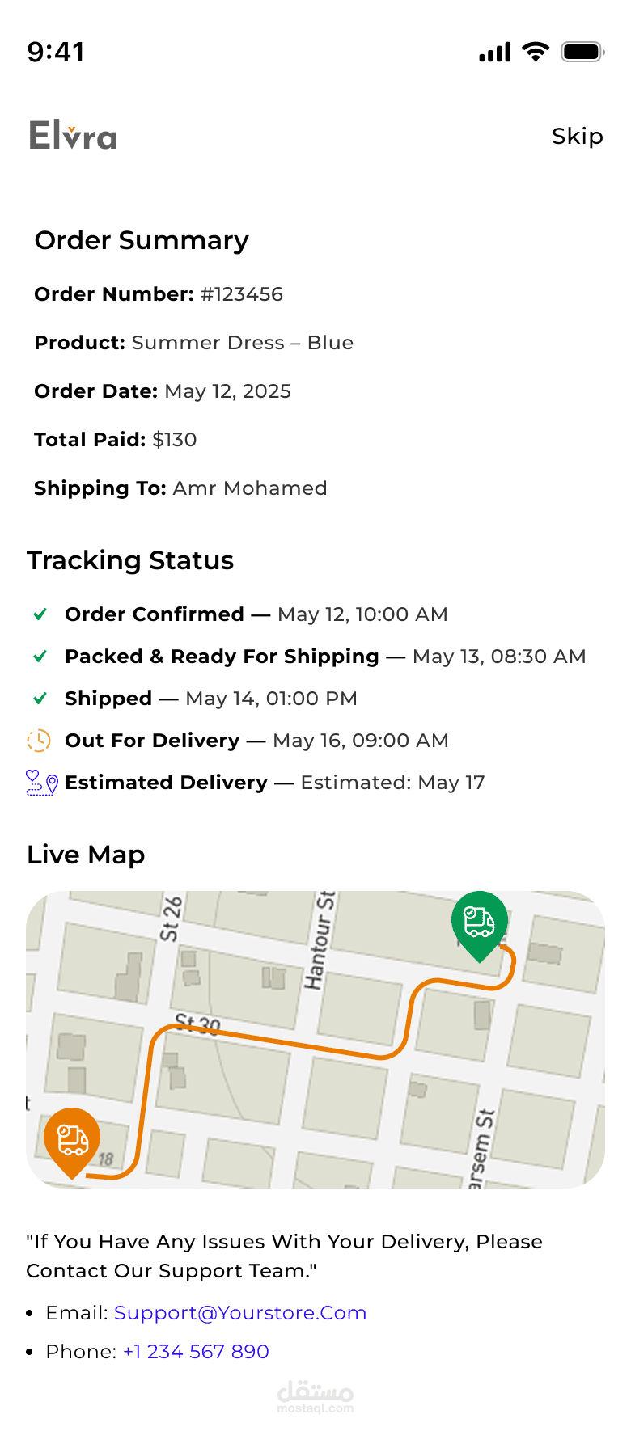This screenshot has height=1444, width=631.
Task: Tap the Live Map heading
Action: click(x=86, y=855)
